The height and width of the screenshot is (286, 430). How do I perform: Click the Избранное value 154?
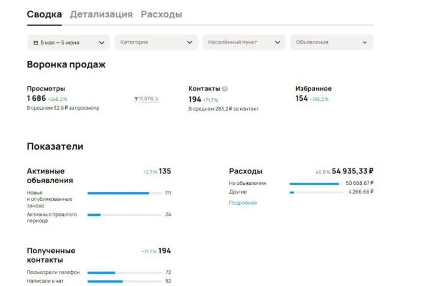pyautogui.click(x=302, y=98)
